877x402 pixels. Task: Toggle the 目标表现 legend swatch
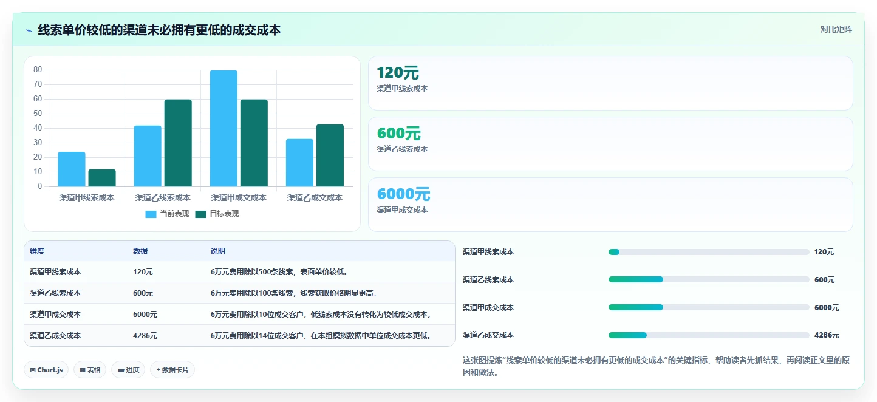[201, 214]
